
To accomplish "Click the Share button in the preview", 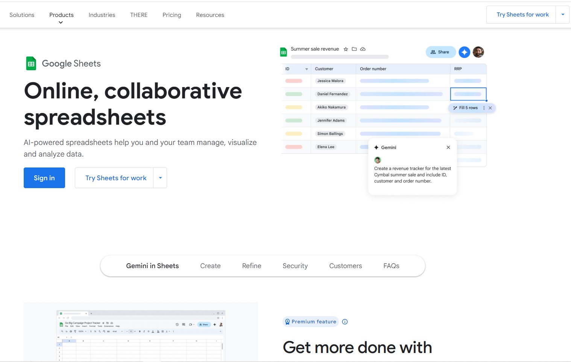I will click(440, 52).
